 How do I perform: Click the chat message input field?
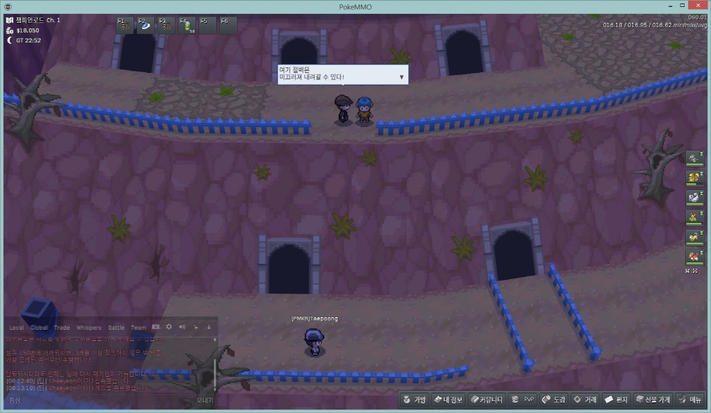coord(97,400)
